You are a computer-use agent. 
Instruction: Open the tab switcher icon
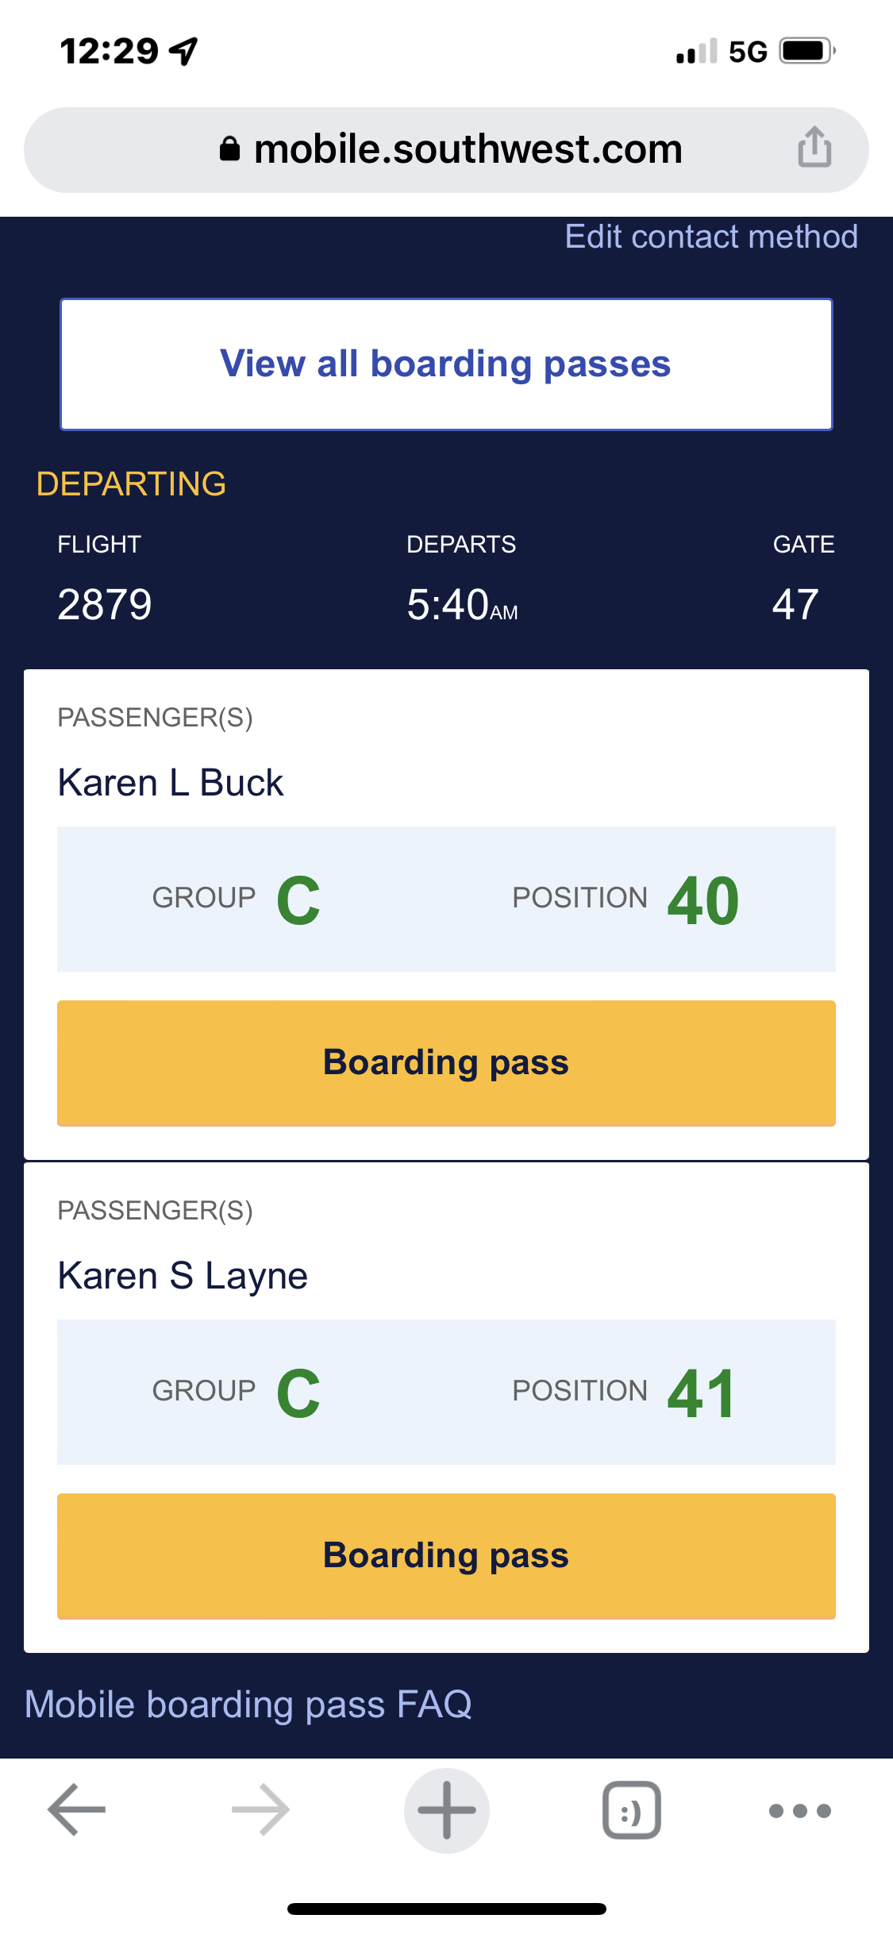(x=632, y=1810)
